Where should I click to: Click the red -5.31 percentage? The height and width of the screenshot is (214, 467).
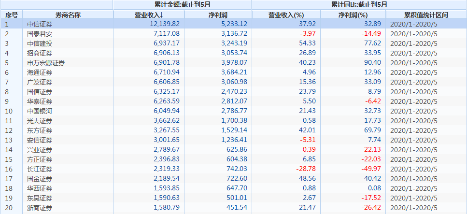tap(308, 141)
